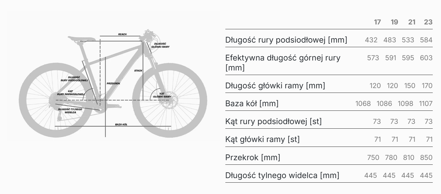The image size is (441, 194).
Task: Click the 170 head tube length value
Action: coord(427,85)
